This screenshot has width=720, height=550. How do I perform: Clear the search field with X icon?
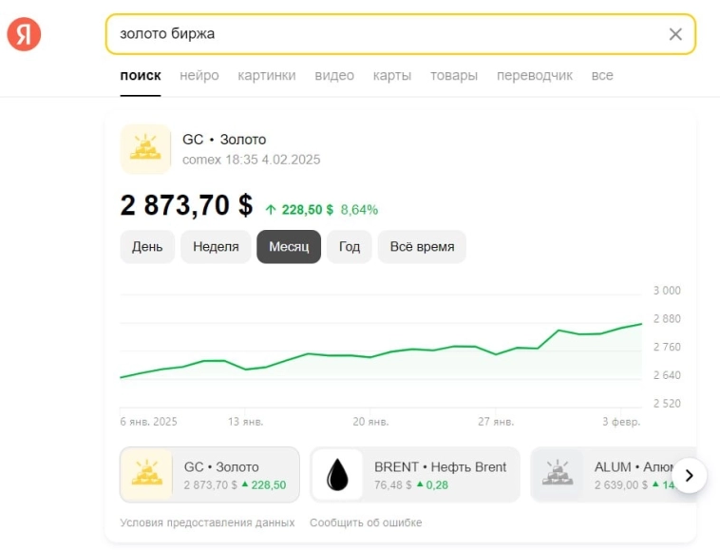coord(675,34)
